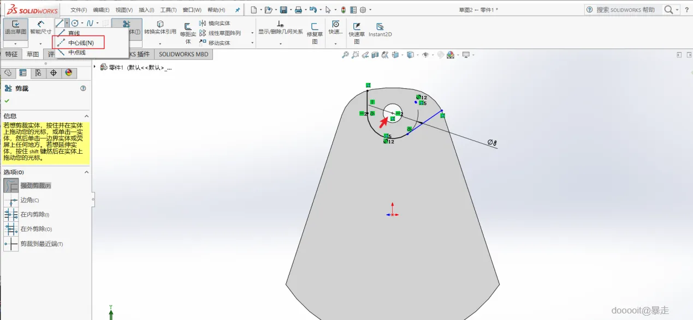Click the Print icon

click(298, 10)
